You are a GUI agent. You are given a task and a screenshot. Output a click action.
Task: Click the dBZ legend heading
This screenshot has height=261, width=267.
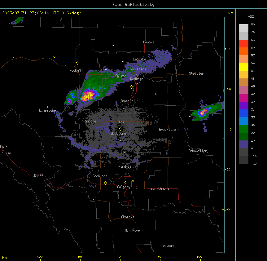coord(251,17)
